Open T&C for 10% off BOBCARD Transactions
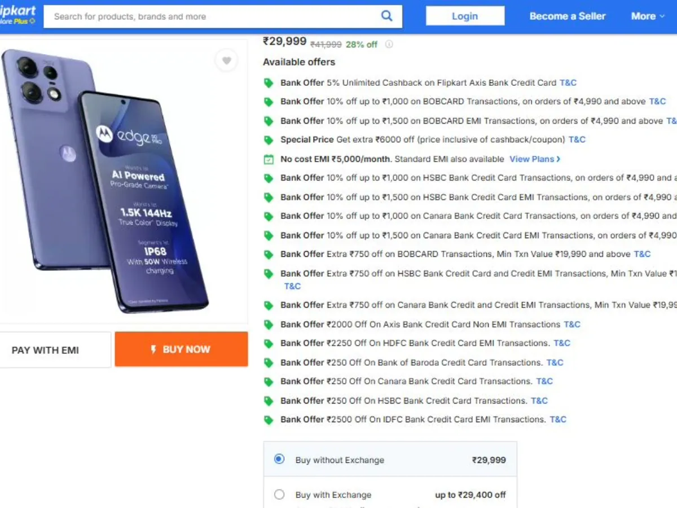Screen dimensions: 677x508 click(658, 102)
